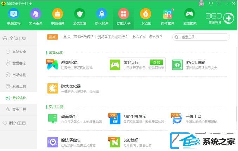This screenshot has height=151, width=238.
Task: Open the skin shirt icon
Action: coord(211,4)
